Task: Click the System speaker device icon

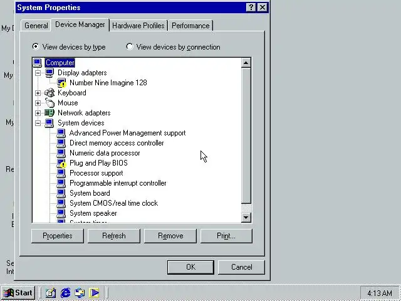Action: [61, 213]
